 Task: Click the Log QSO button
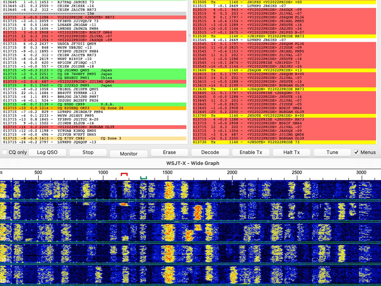47,152
